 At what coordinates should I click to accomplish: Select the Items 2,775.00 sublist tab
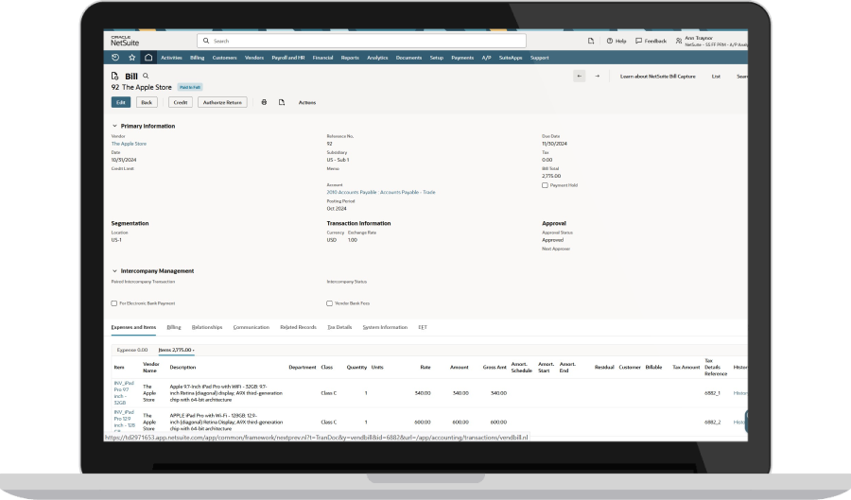176,351
